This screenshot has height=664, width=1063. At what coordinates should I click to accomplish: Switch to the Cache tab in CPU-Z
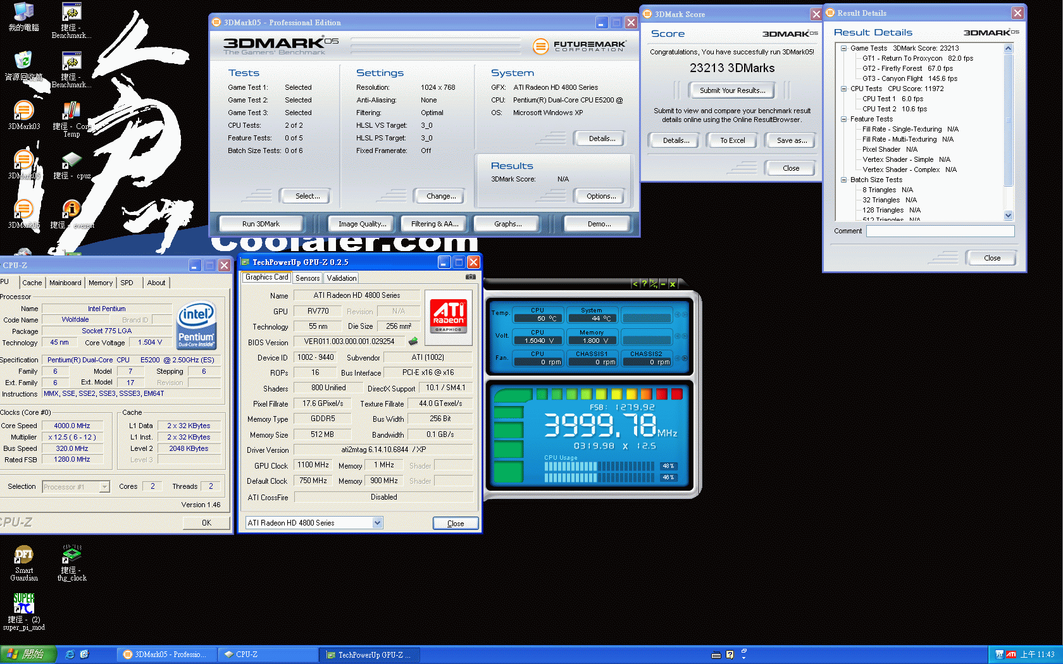point(32,283)
